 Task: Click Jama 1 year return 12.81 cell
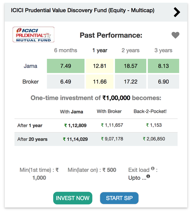[100, 66]
